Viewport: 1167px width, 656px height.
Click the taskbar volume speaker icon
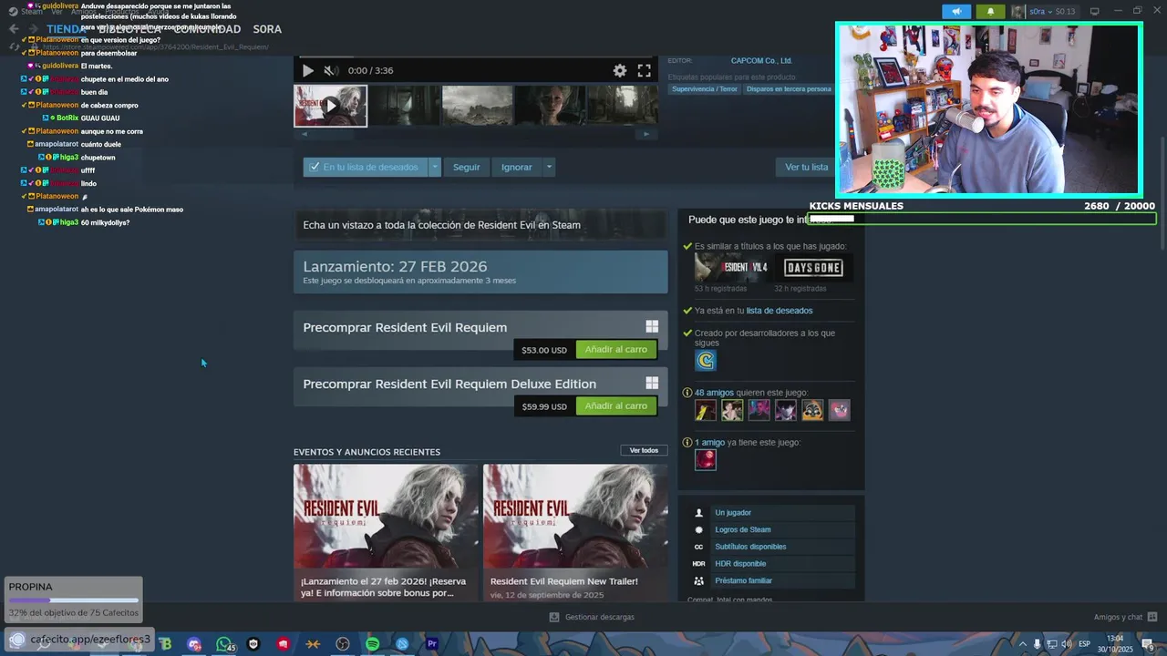pyautogui.click(x=1066, y=644)
